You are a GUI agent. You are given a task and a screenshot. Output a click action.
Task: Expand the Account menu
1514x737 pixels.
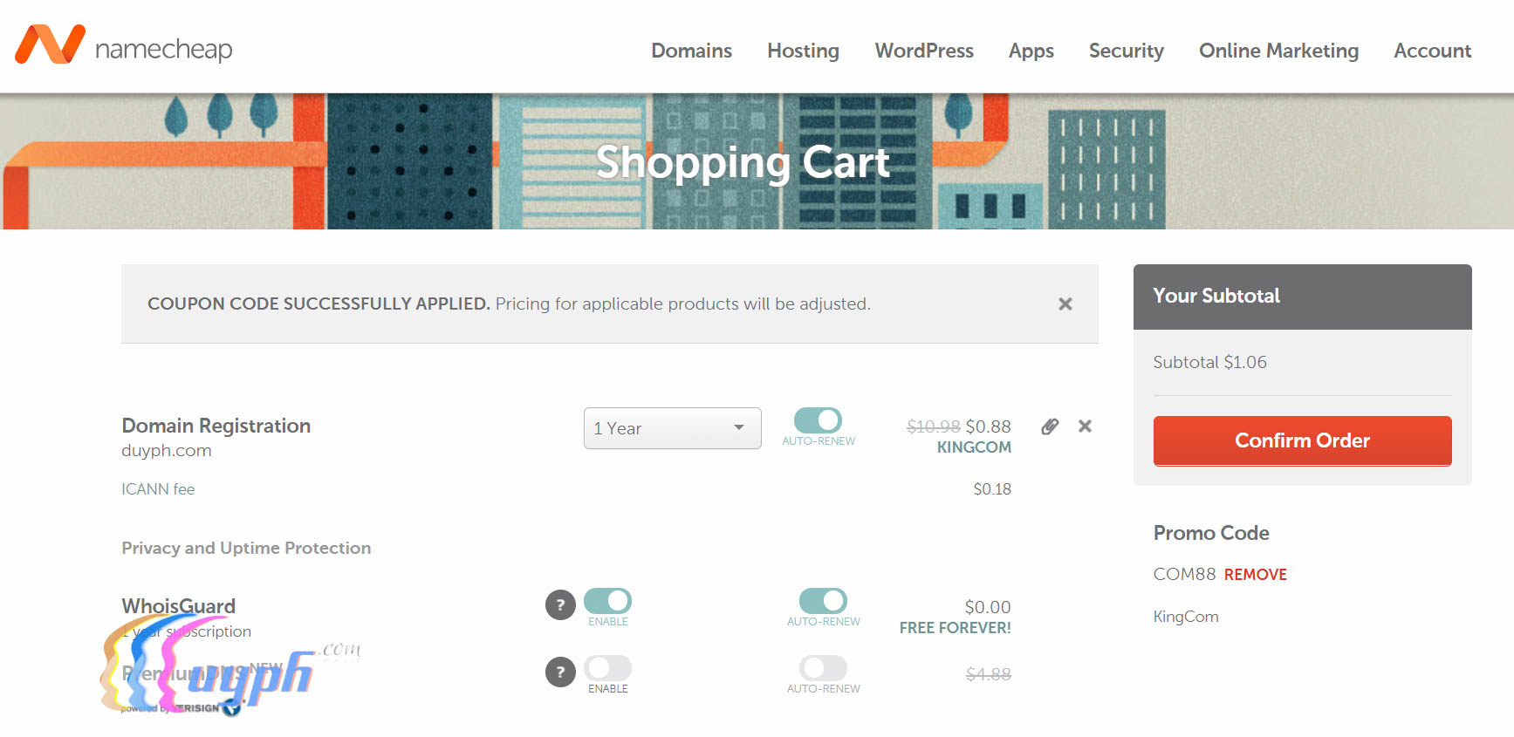(x=1432, y=51)
